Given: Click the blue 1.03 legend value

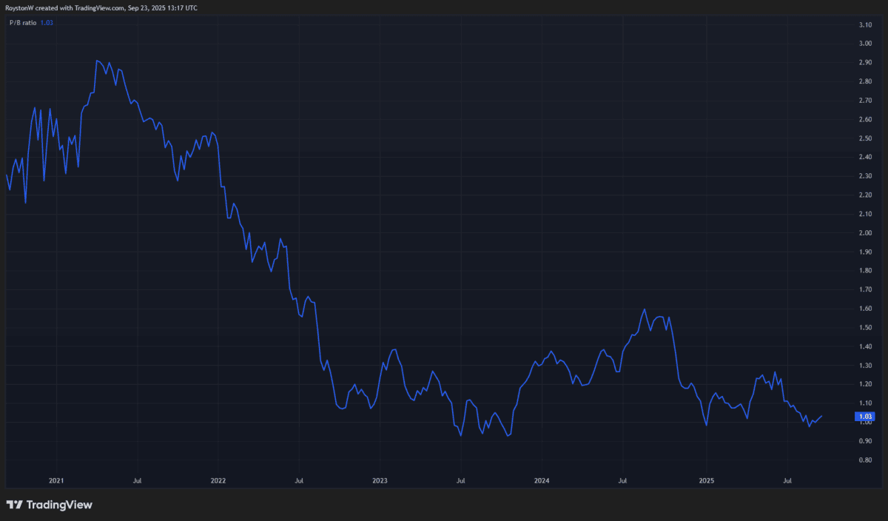Looking at the screenshot, I should pos(47,23).
